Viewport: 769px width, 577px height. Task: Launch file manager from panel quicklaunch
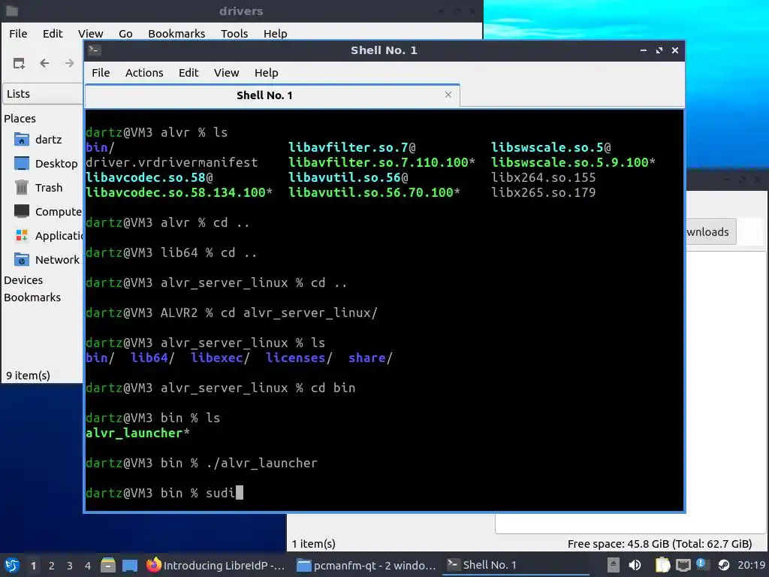pos(108,565)
